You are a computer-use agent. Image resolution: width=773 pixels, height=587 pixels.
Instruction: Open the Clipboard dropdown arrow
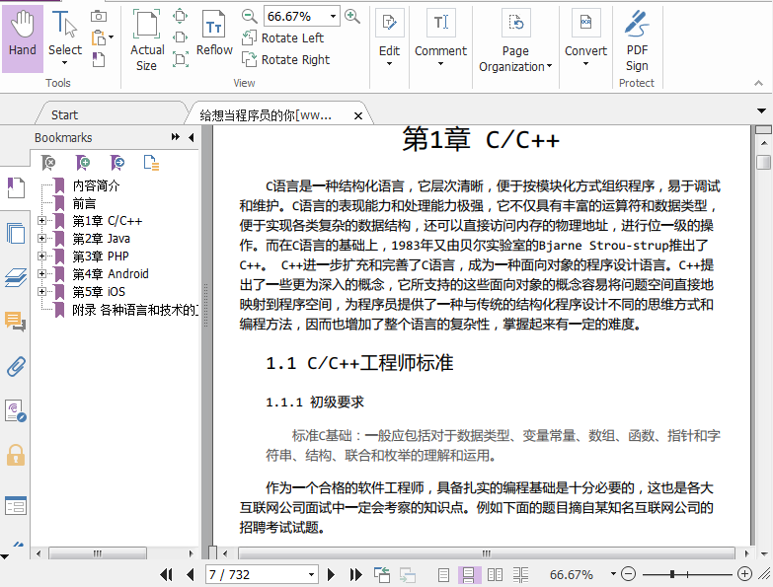pyautogui.click(x=111, y=37)
